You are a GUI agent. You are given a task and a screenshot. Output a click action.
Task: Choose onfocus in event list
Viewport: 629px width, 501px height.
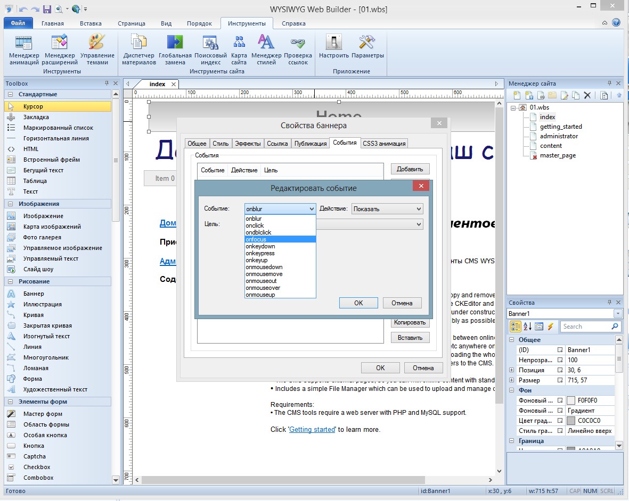(280, 239)
